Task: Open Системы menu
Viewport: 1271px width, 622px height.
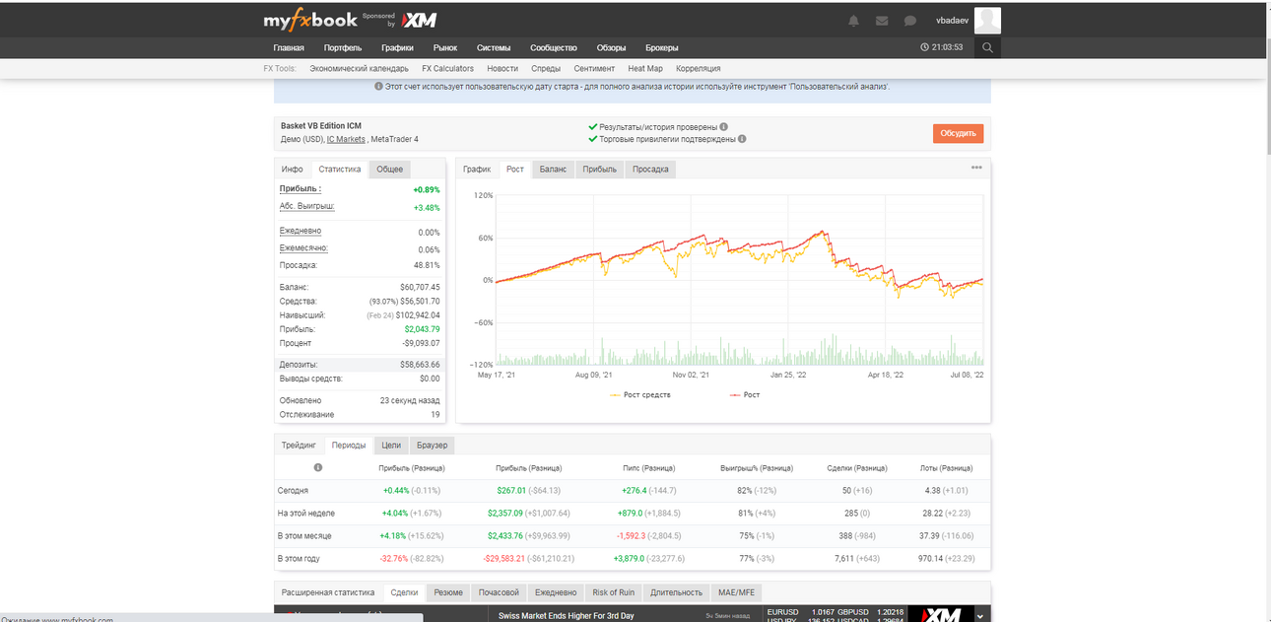Action: pos(494,47)
